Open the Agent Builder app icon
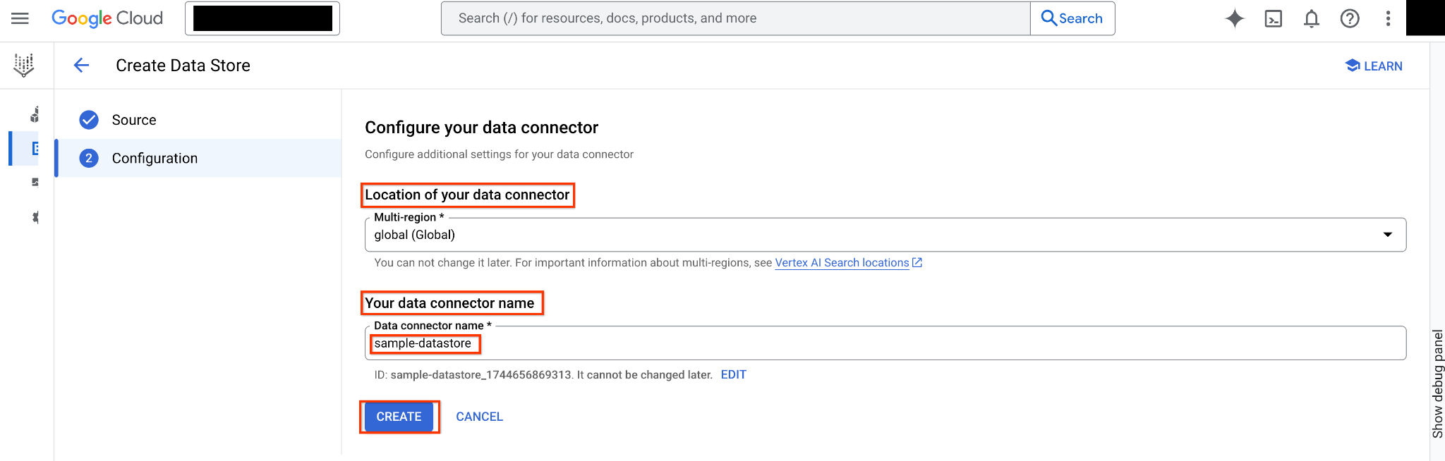 pos(23,65)
